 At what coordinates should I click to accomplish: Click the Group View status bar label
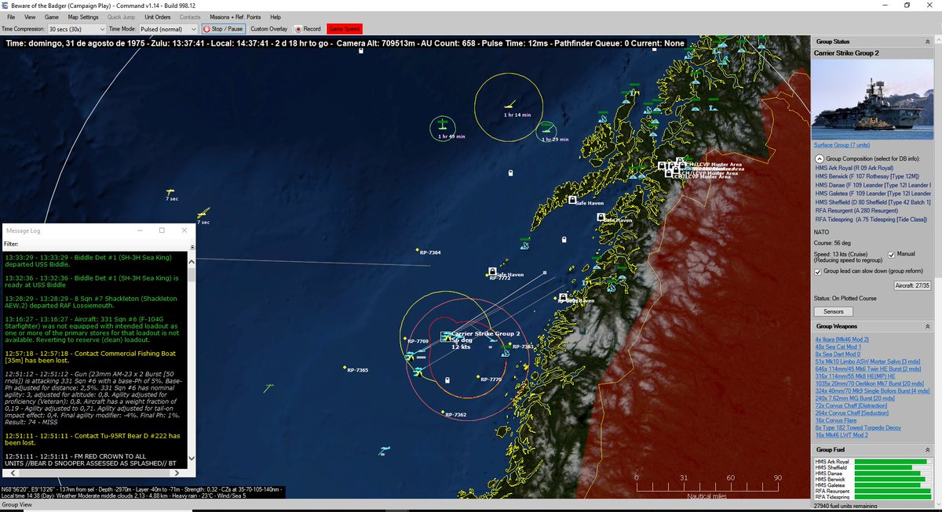[16, 505]
